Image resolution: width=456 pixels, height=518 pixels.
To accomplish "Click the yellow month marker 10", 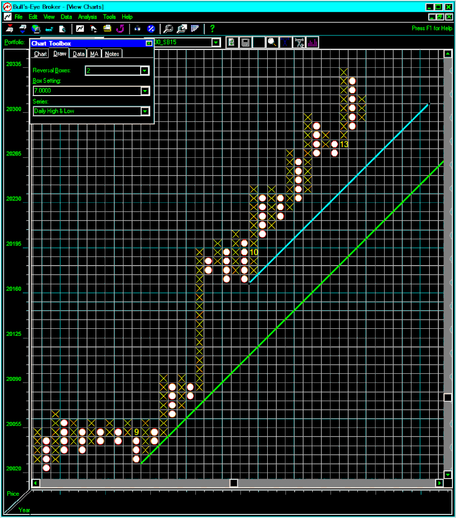I will [x=254, y=252].
